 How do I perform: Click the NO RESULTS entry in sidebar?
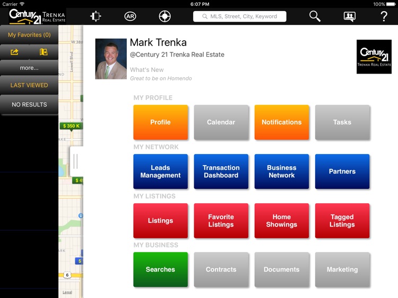pyautogui.click(x=29, y=105)
